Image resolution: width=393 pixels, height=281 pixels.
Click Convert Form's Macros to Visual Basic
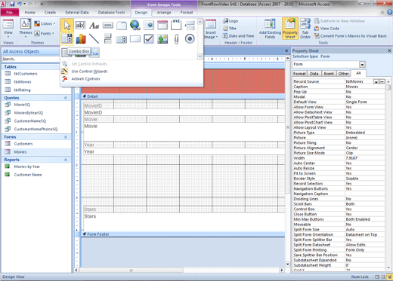click(350, 36)
